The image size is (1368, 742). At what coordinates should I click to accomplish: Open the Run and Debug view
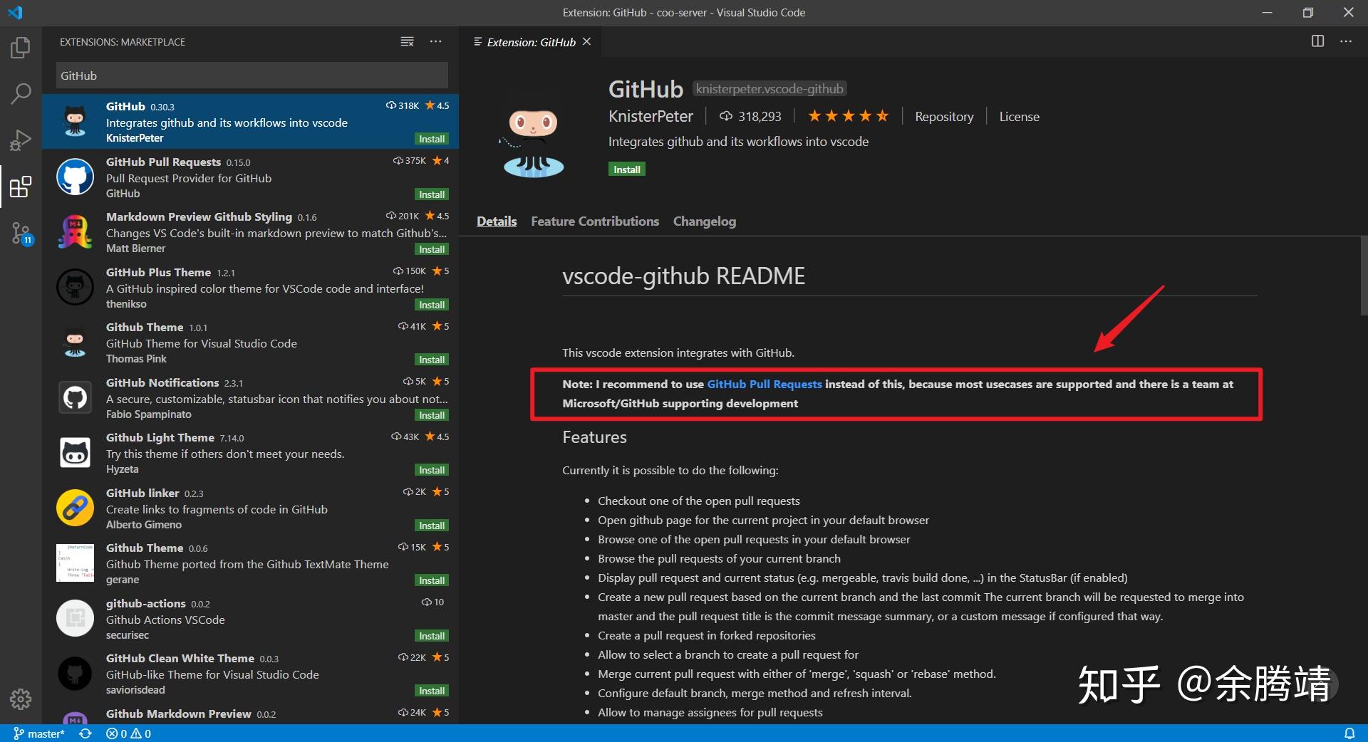tap(21, 140)
